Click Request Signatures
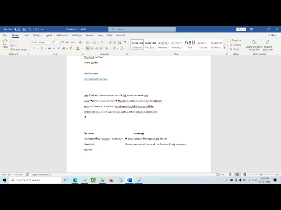This screenshot has width=281, height=210. coord(268,45)
